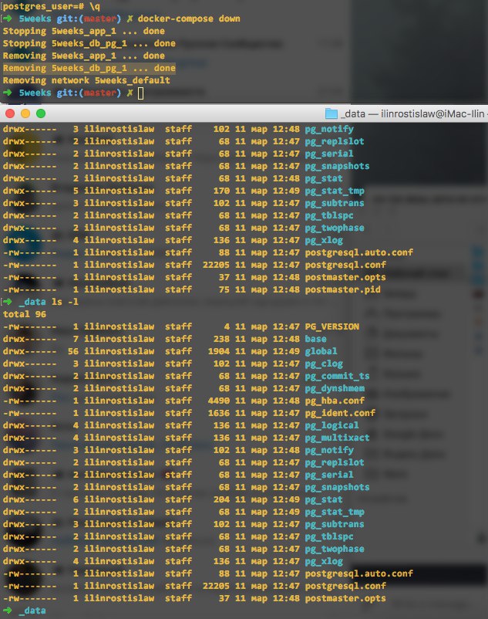
Task: Click the 'Removing 5weeks_app_1 ... done' line
Action: pyautogui.click(x=83, y=56)
